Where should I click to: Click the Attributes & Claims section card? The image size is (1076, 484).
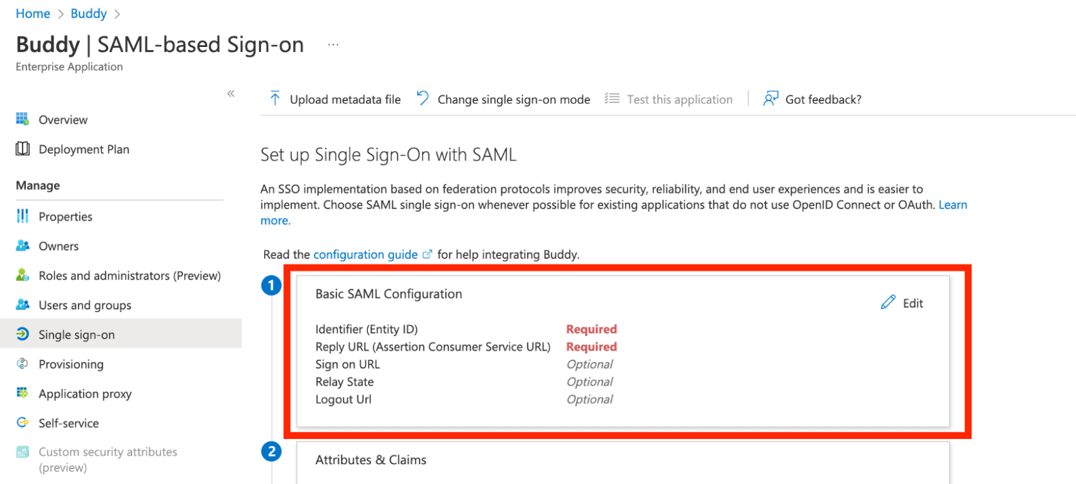point(622,461)
